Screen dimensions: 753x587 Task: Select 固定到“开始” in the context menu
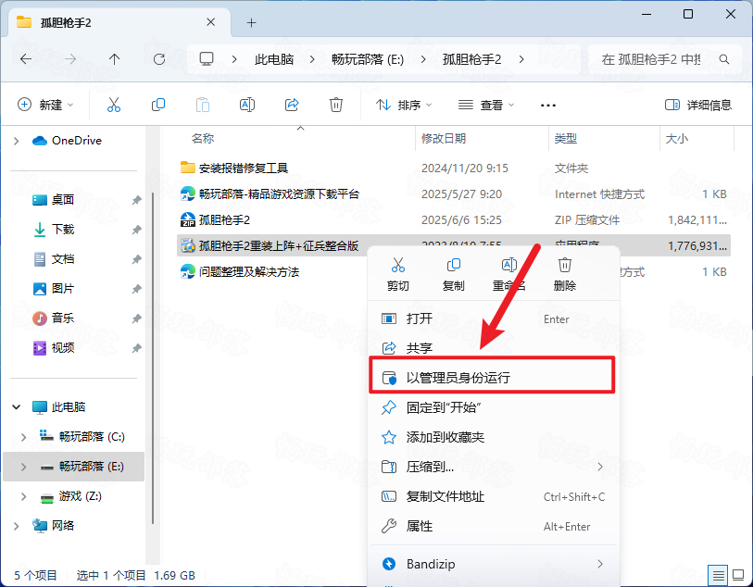point(494,407)
